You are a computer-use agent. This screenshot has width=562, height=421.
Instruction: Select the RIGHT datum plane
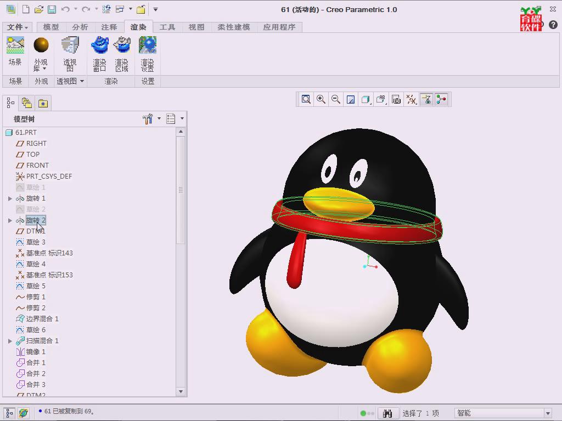pos(36,144)
